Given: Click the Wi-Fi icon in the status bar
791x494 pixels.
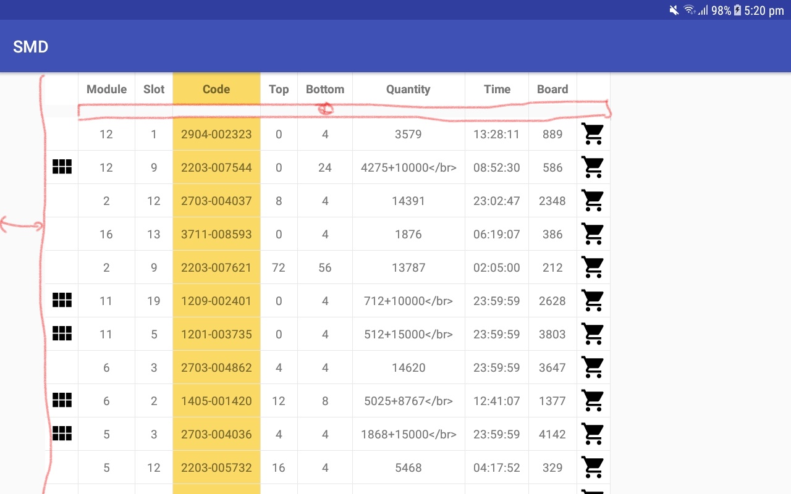Looking at the screenshot, I should point(690,10).
